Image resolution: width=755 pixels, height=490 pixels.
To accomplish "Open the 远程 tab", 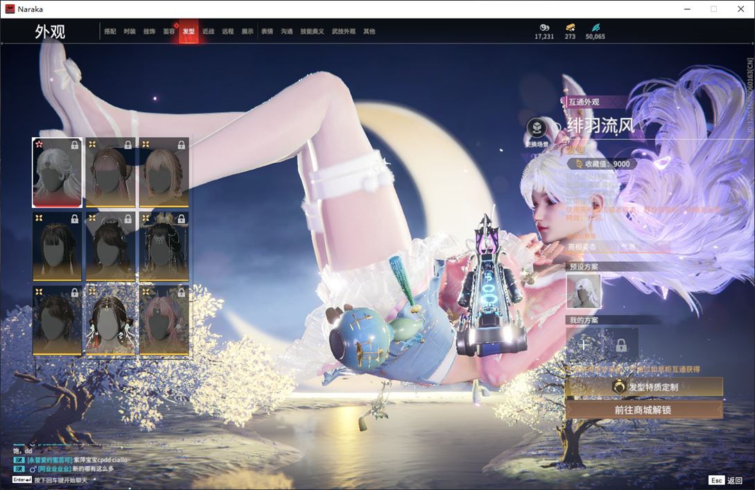I will 228,31.
